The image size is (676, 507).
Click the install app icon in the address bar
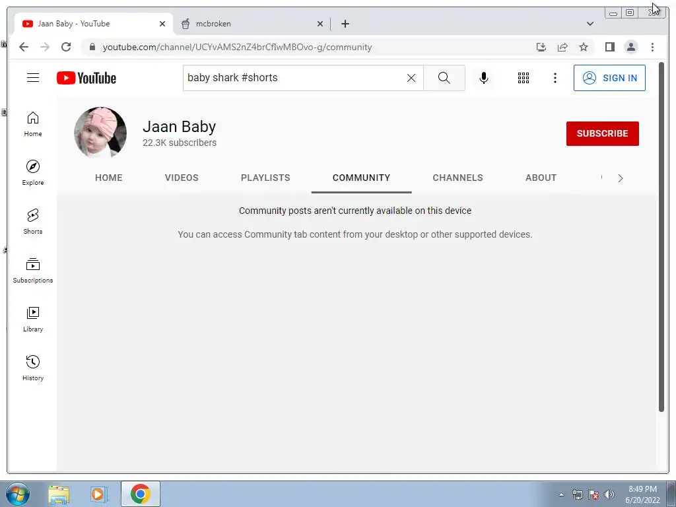click(x=541, y=47)
